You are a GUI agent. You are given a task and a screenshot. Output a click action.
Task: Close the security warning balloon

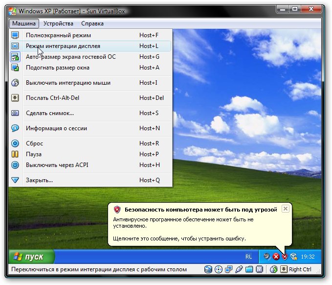click(x=285, y=209)
